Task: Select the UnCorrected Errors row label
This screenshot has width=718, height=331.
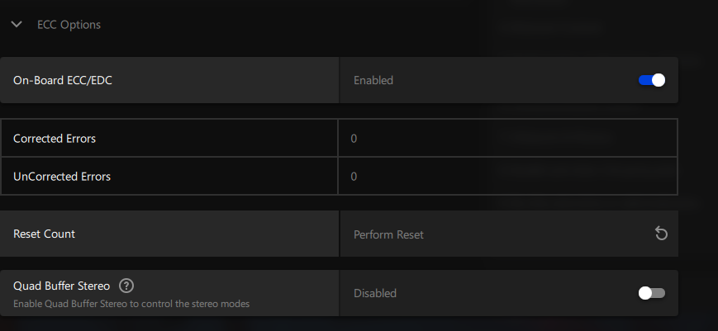Action: [x=62, y=177]
